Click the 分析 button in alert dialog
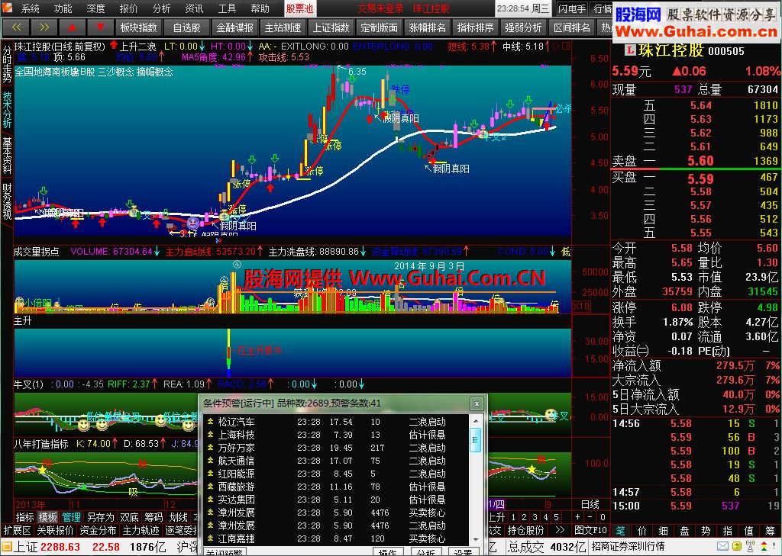 point(425,552)
